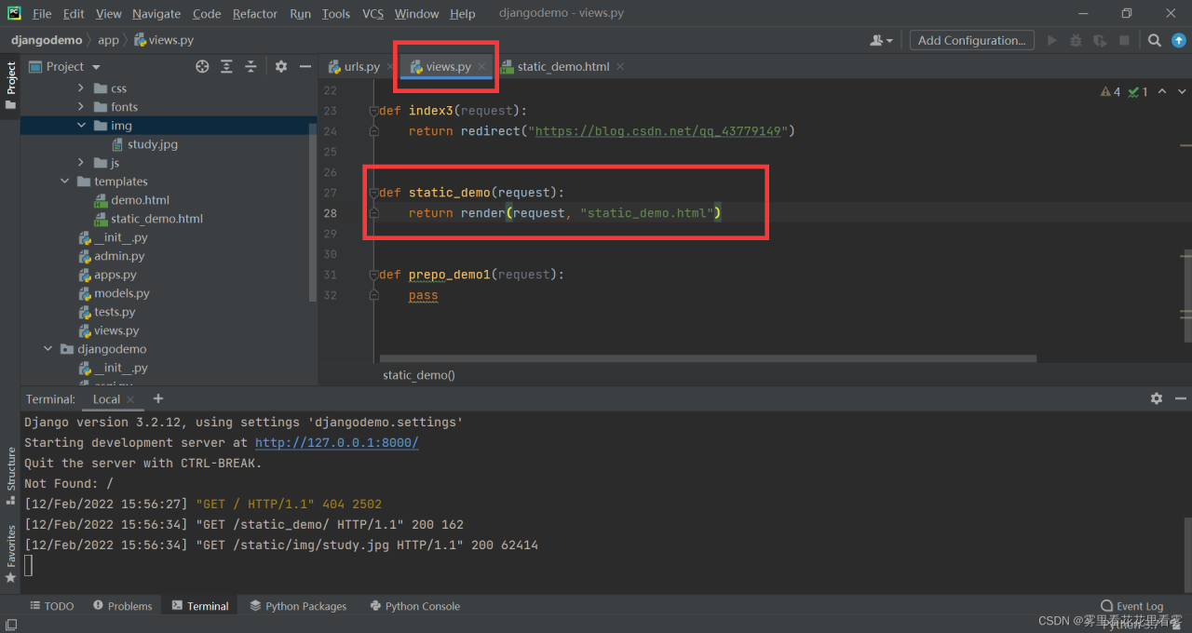Add a new terminal session tab
The height and width of the screenshot is (633, 1192).
click(x=158, y=398)
